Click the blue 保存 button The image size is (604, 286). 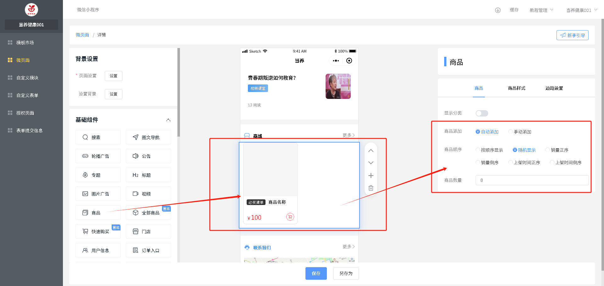click(316, 273)
